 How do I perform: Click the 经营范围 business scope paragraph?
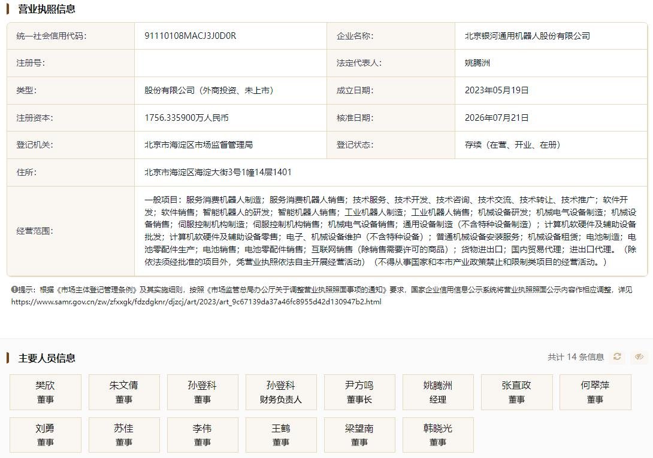coord(390,231)
